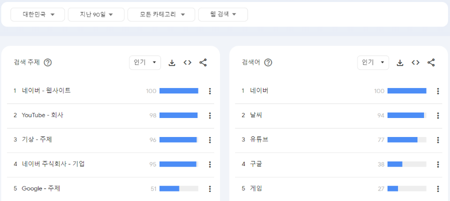
Task: Open more options for 게임 row
Action: (x=438, y=188)
